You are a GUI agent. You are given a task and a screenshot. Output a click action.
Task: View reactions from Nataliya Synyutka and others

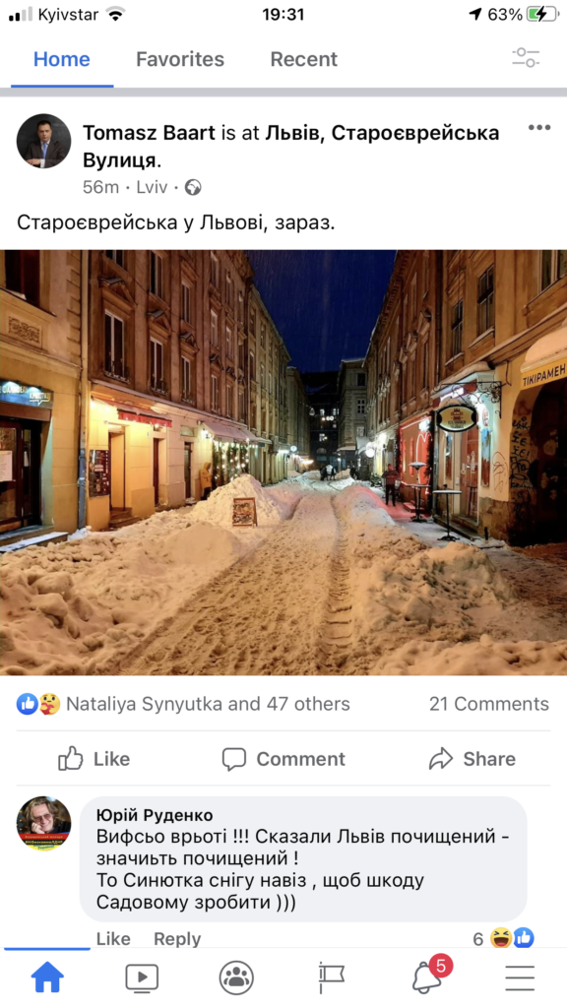click(183, 704)
